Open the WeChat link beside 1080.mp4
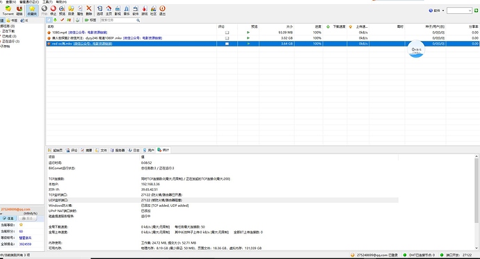Screen dimensions: 480x259 click(x=88, y=33)
